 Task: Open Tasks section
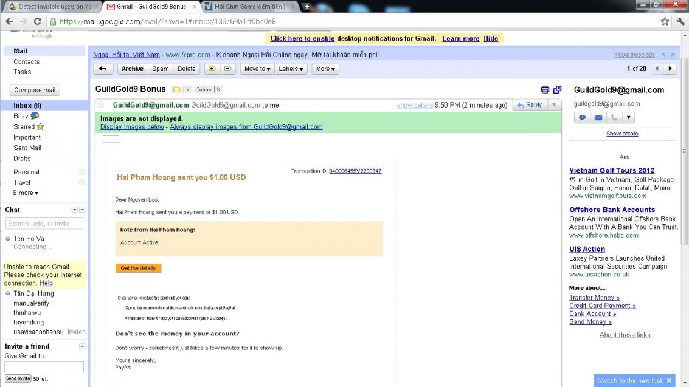pyautogui.click(x=22, y=72)
